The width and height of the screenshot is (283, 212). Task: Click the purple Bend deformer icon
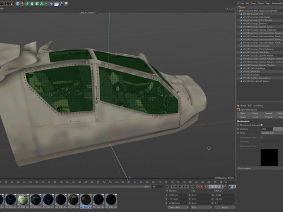point(51,4)
